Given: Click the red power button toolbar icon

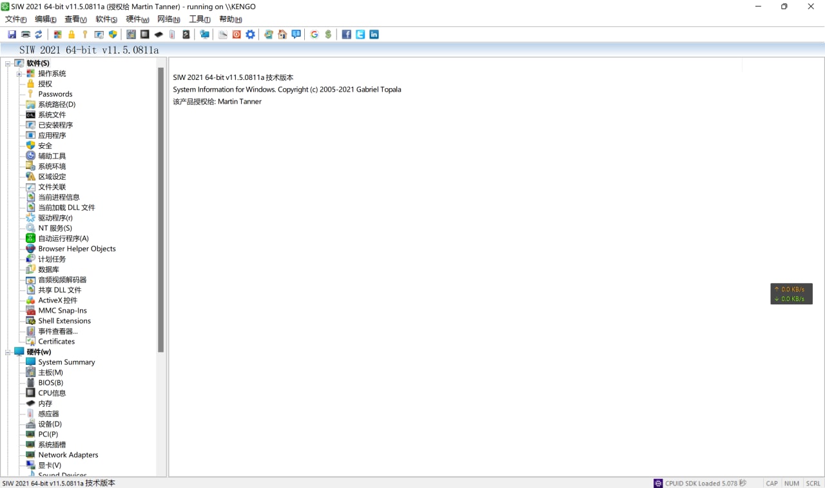Looking at the screenshot, I should pyautogui.click(x=237, y=35).
